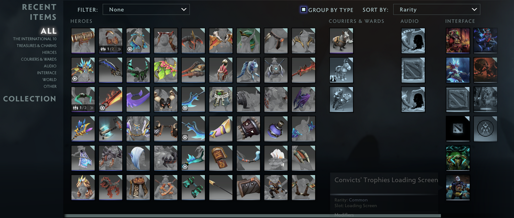The image size is (514, 218).
Task: Open the Filter dropdown set to None
Action: [x=146, y=9]
